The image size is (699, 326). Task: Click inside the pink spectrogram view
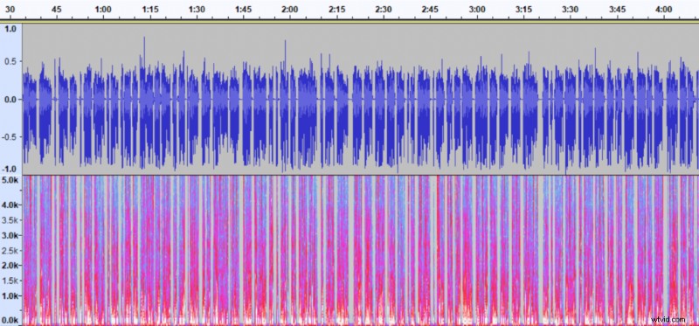pyautogui.click(x=360, y=250)
